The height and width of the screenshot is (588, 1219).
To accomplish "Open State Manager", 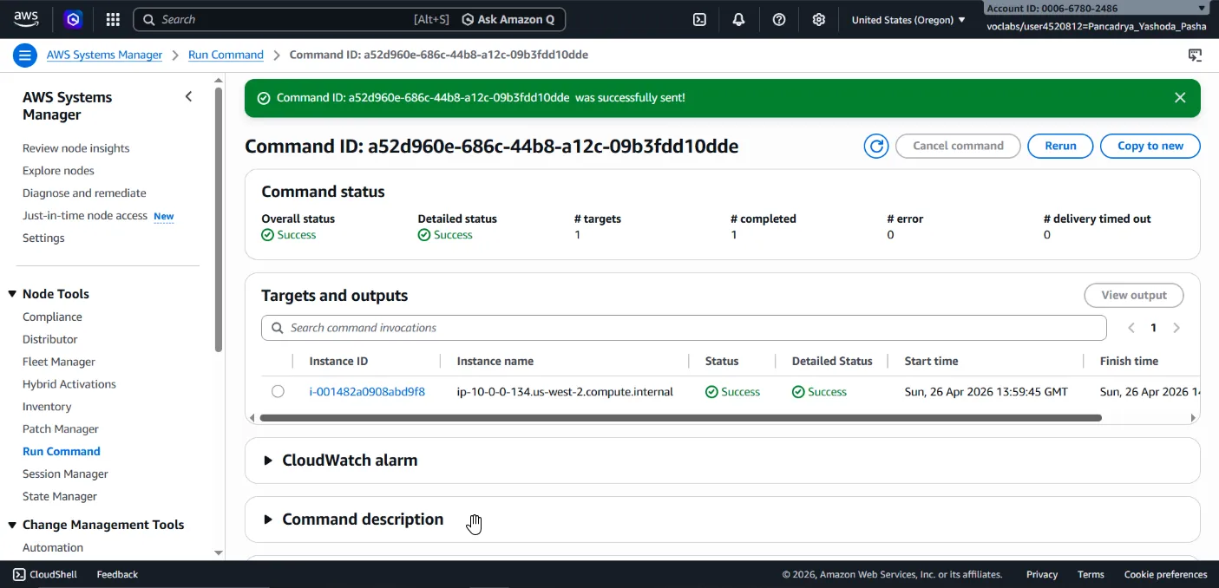I will coord(60,497).
